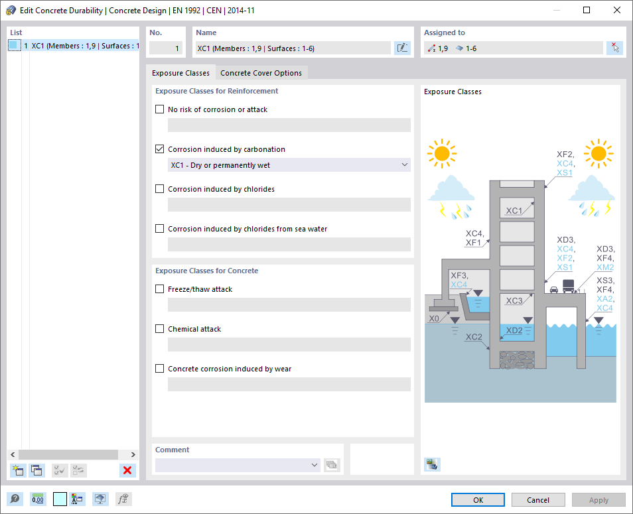Expand the Comment dropdown

pyautogui.click(x=314, y=465)
